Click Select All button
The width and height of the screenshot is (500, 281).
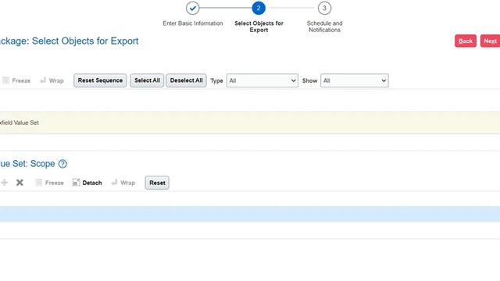coord(147,80)
